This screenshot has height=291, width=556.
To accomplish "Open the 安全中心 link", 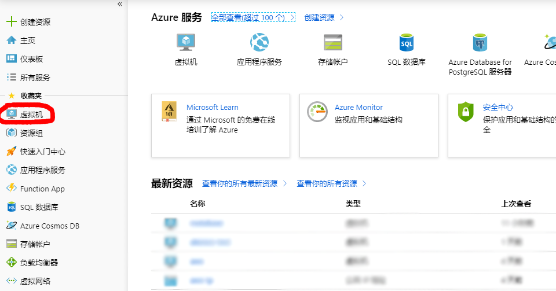I will pos(498,107).
